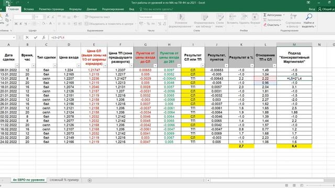Viewport: 335px width, 188px height.
Task: Click the Insert Function fx icon
Action: point(43,38)
